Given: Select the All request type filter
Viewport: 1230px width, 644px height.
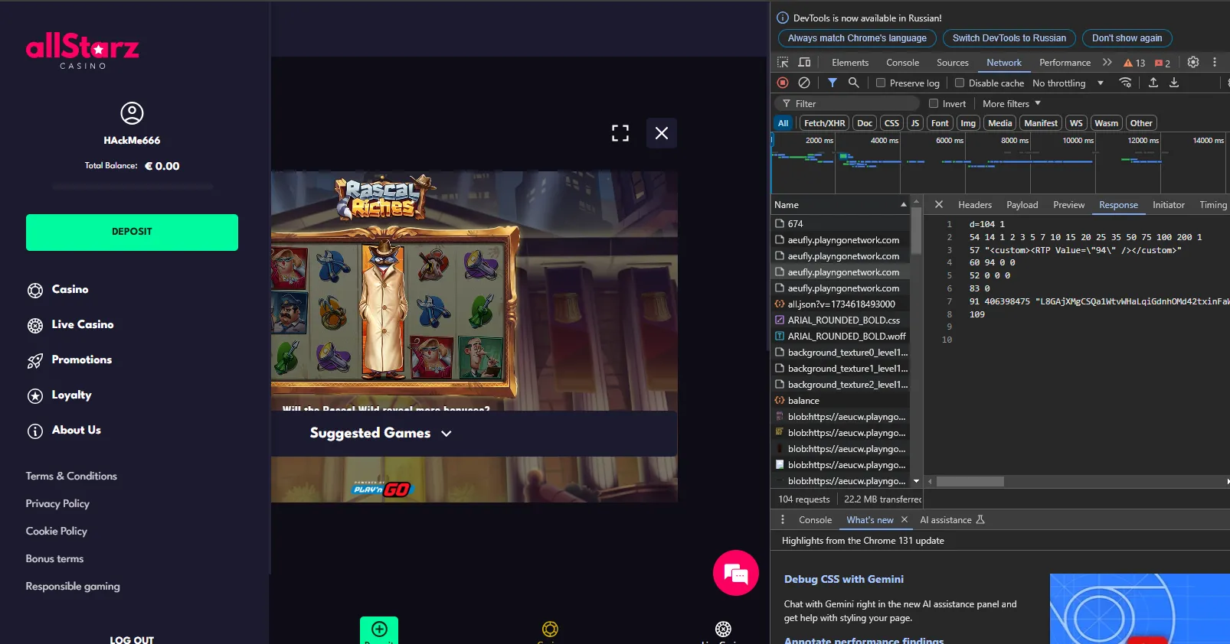Looking at the screenshot, I should pyautogui.click(x=783, y=123).
